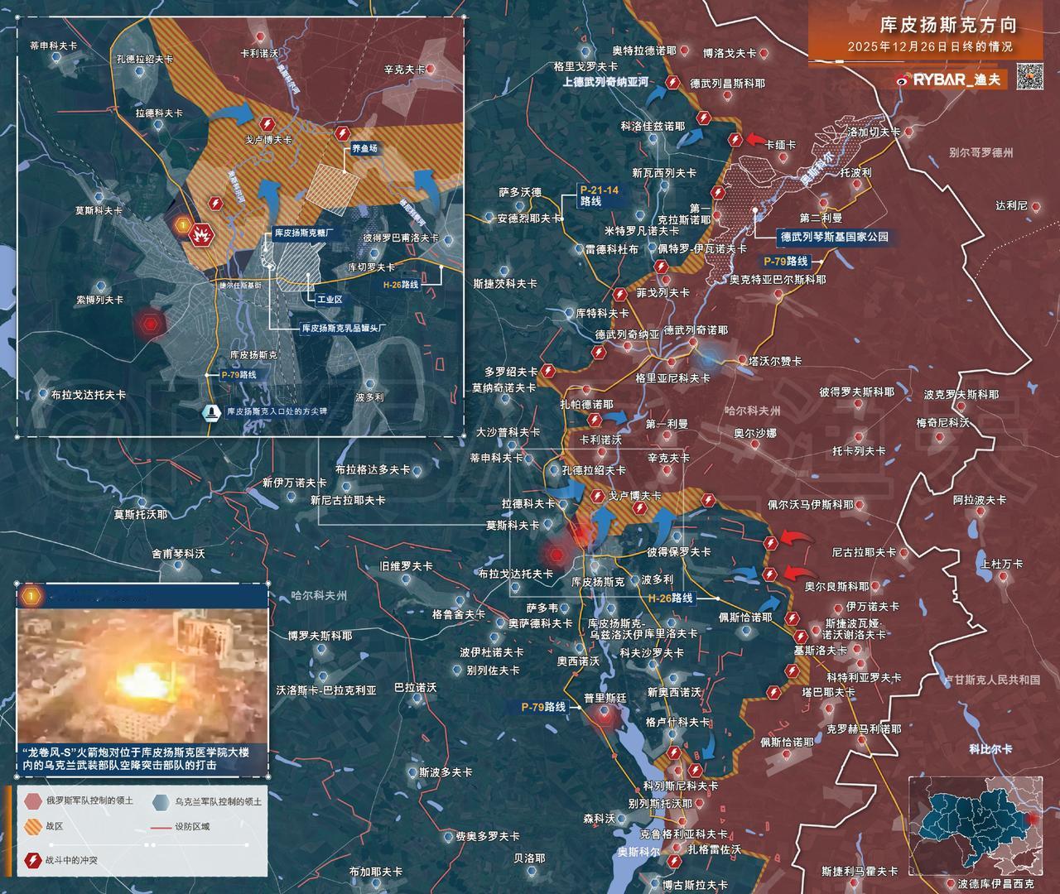This screenshot has height=894, width=1060.
Task: Select the 德武列琴斯基国家公园 label
Action: (x=834, y=237)
